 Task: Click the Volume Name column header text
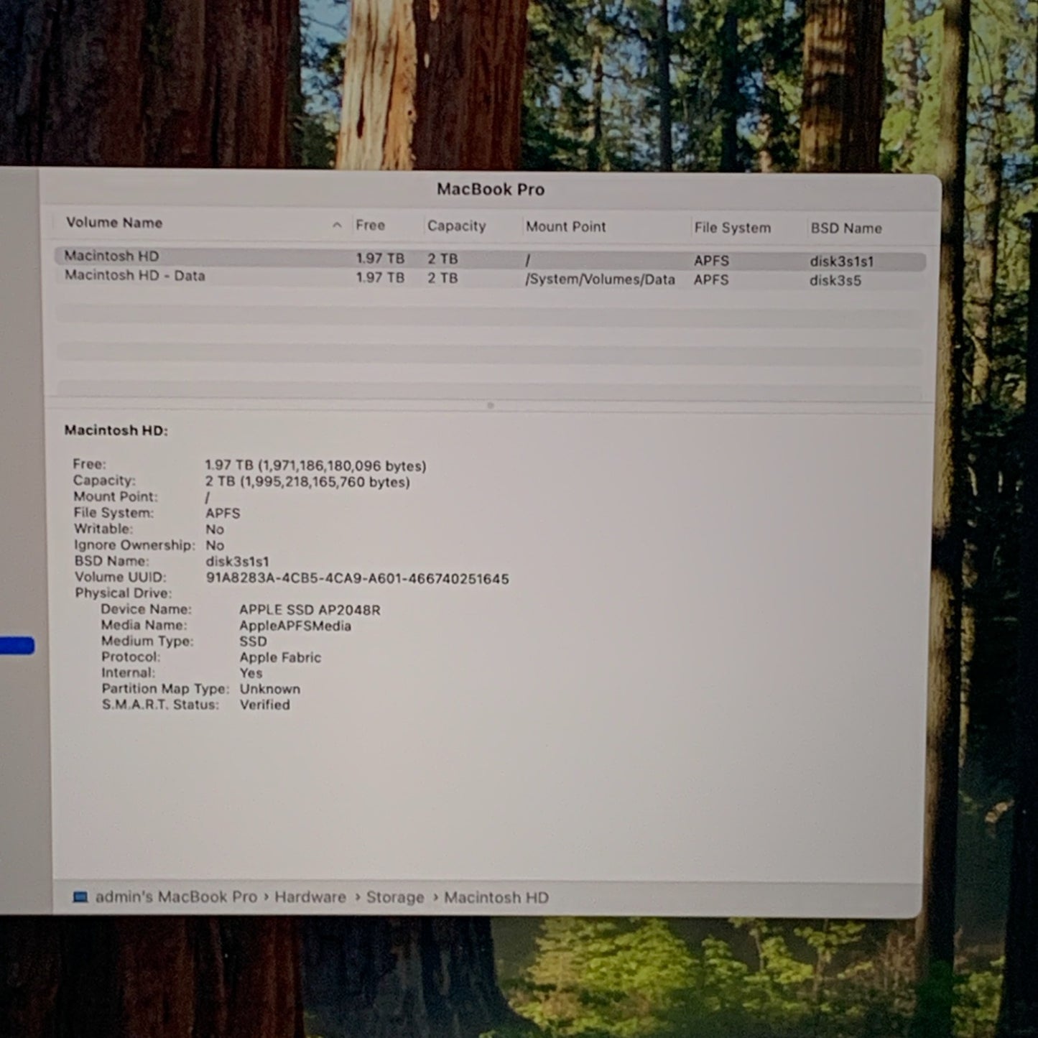pos(114,223)
